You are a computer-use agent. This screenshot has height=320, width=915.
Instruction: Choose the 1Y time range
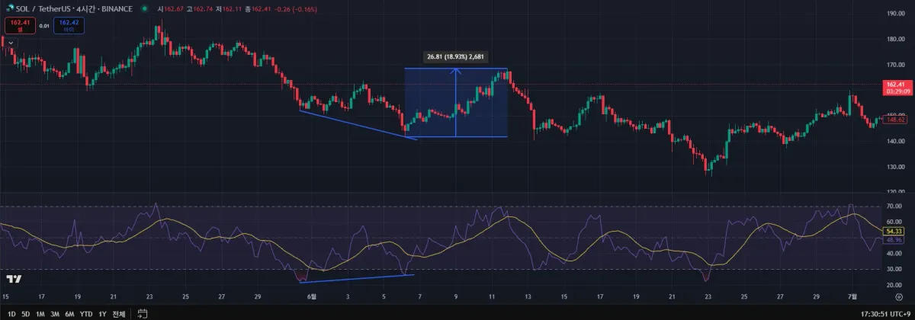pyautogui.click(x=102, y=313)
